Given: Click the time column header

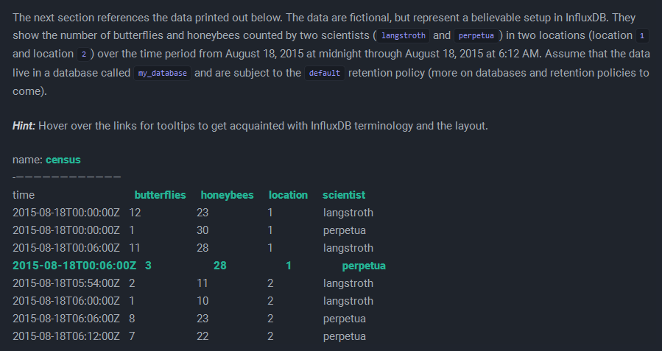Looking at the screenshot, I should (24, 195).
